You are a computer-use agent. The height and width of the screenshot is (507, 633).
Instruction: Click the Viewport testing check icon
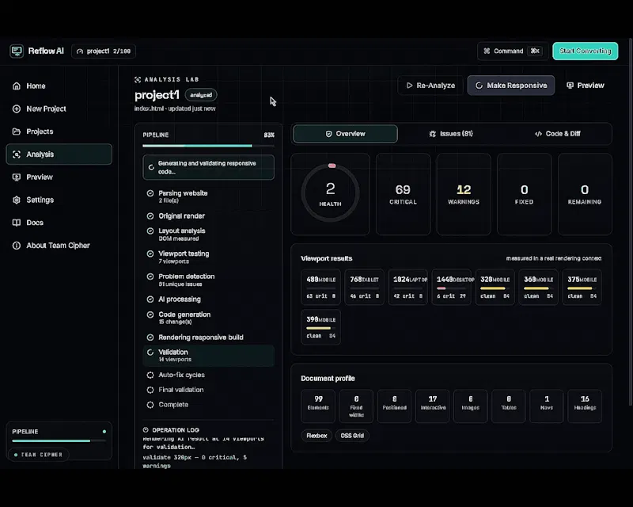pyautogui.click(x=150, y=254)
